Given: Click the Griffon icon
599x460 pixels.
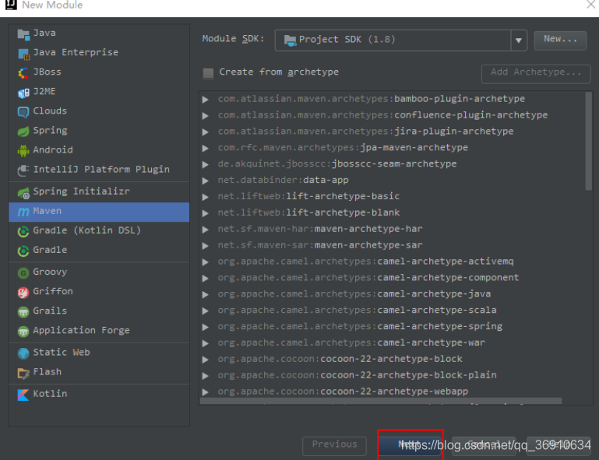Looking at the screenshot, I should point(23,293).
